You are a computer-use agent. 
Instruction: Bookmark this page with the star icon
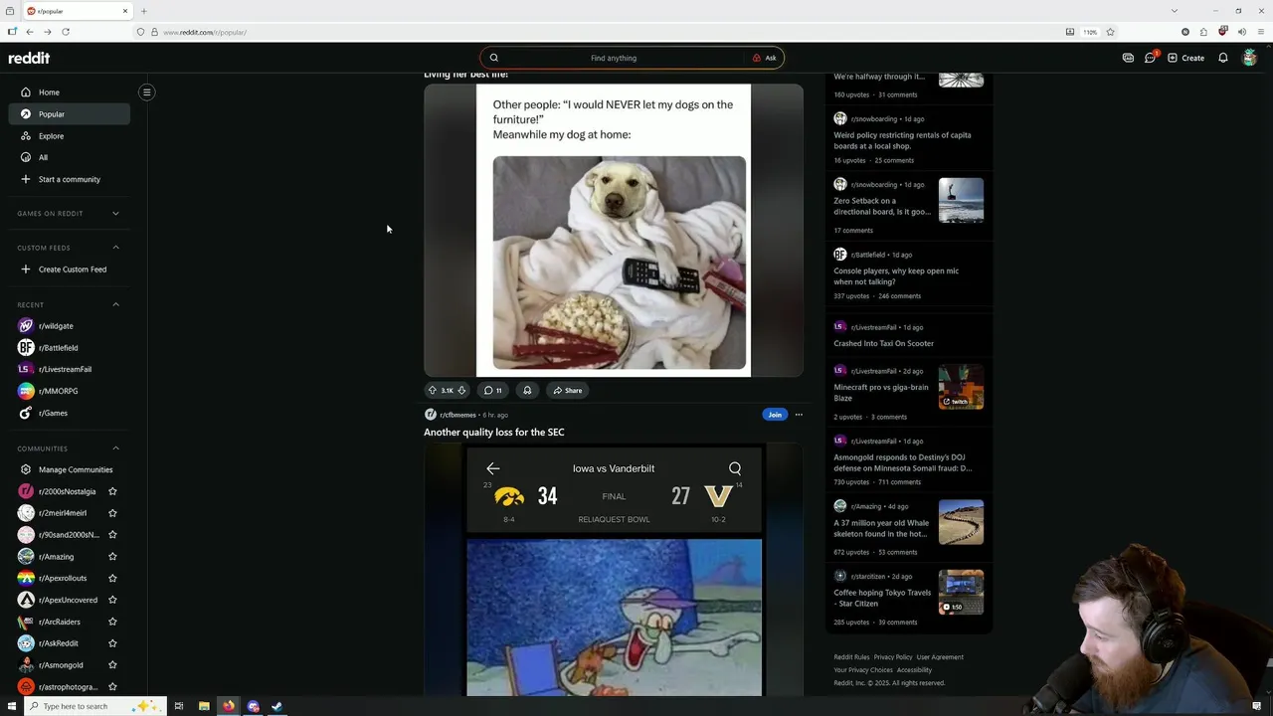click(x=1111, y=32)
